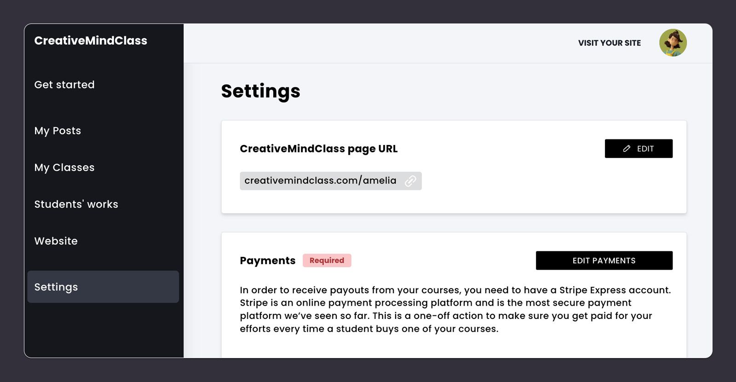This screenshot has width=736, height=382.
Task: Select the creativemindclass.com/amelia URL field
Action: [320, 180]
